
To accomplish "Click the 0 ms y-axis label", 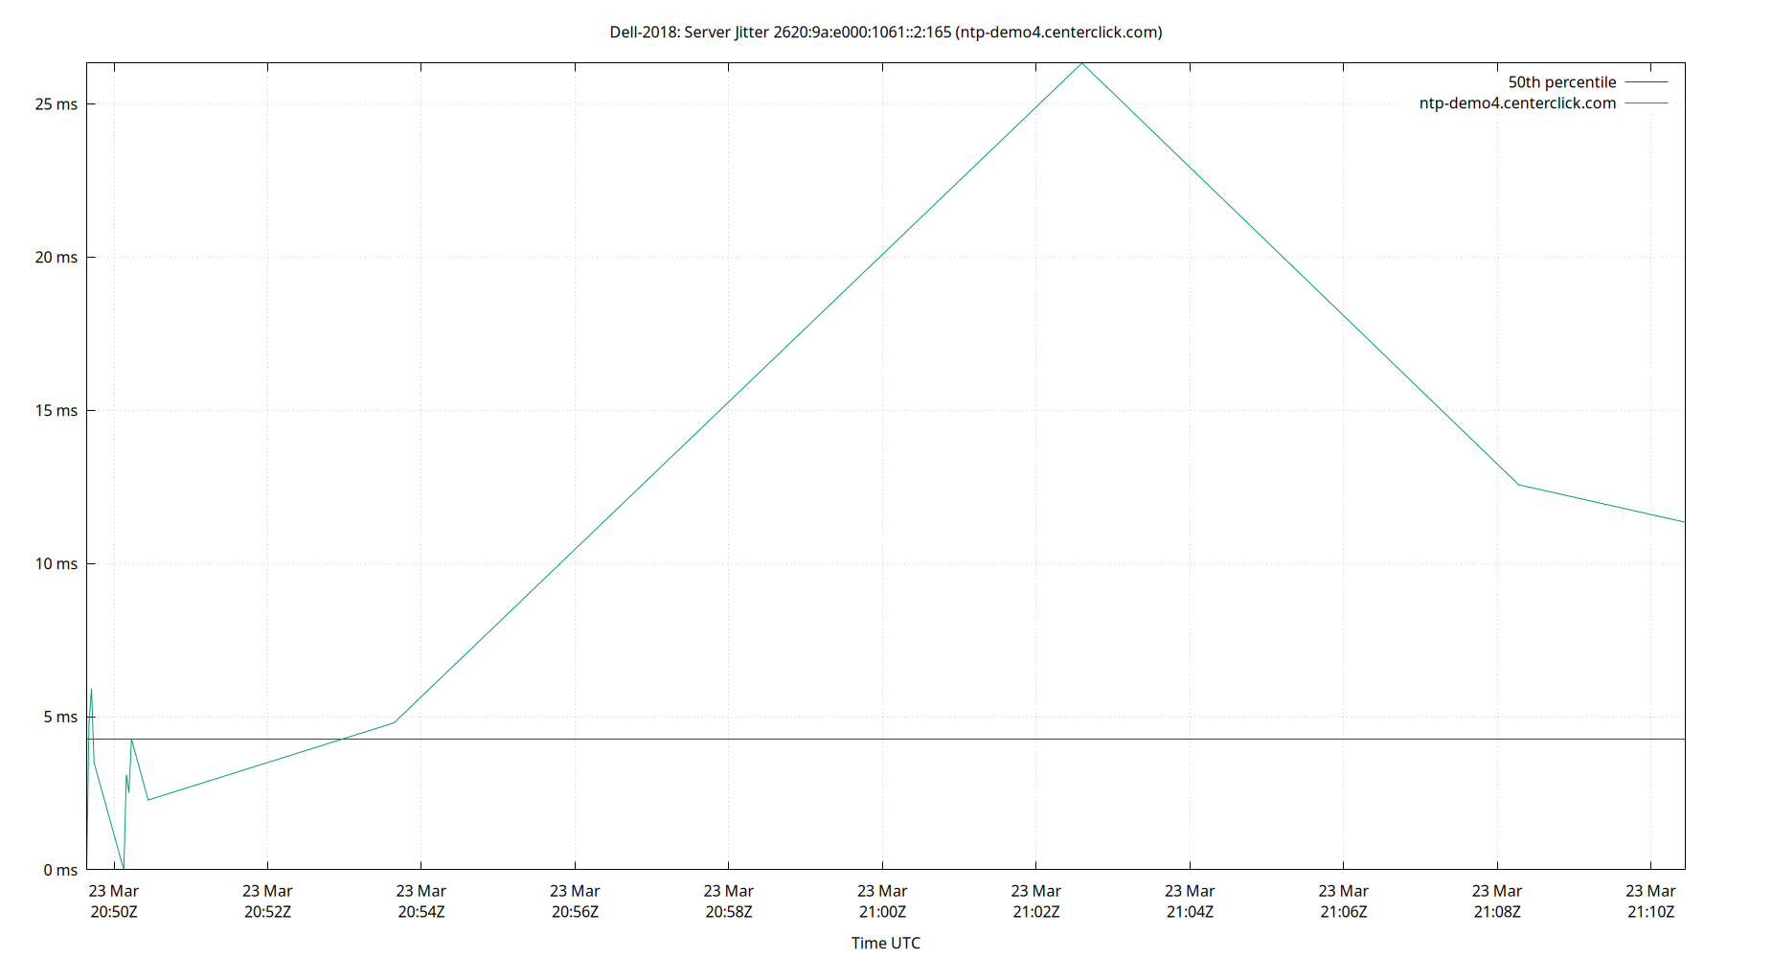I will [60, 871].
